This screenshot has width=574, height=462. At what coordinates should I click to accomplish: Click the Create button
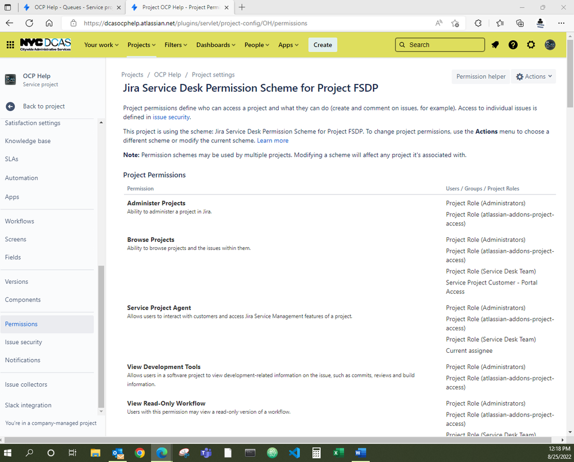(x=322, y=45)
